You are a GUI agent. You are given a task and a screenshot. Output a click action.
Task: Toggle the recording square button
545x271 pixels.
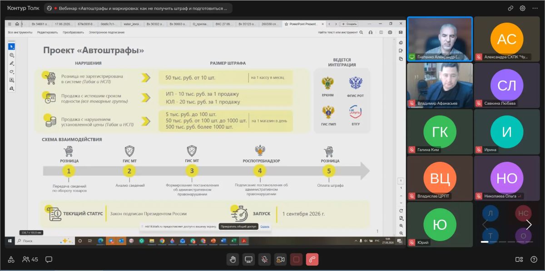coord(296,260)
